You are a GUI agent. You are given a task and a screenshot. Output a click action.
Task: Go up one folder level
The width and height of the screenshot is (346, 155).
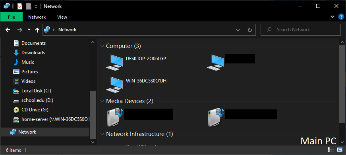37,30
